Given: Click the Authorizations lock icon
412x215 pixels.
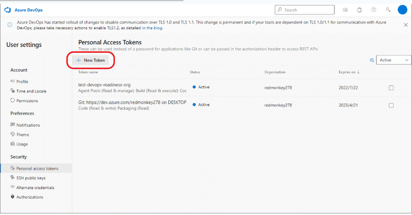Looking at the screenshot, I should [x=12, y=197].
